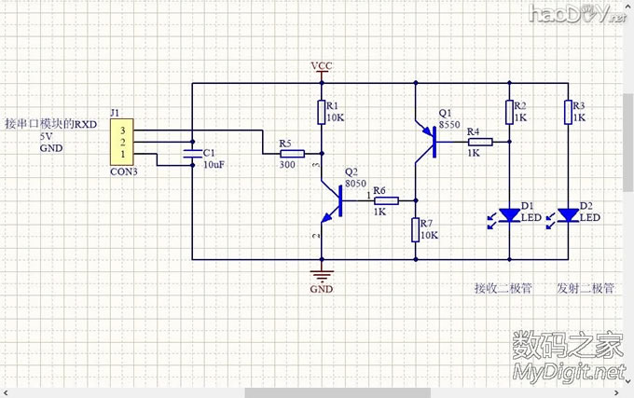Viewport: 634px width, 398px height.
Task: Select resistor R1 10K
Action: 322,113
